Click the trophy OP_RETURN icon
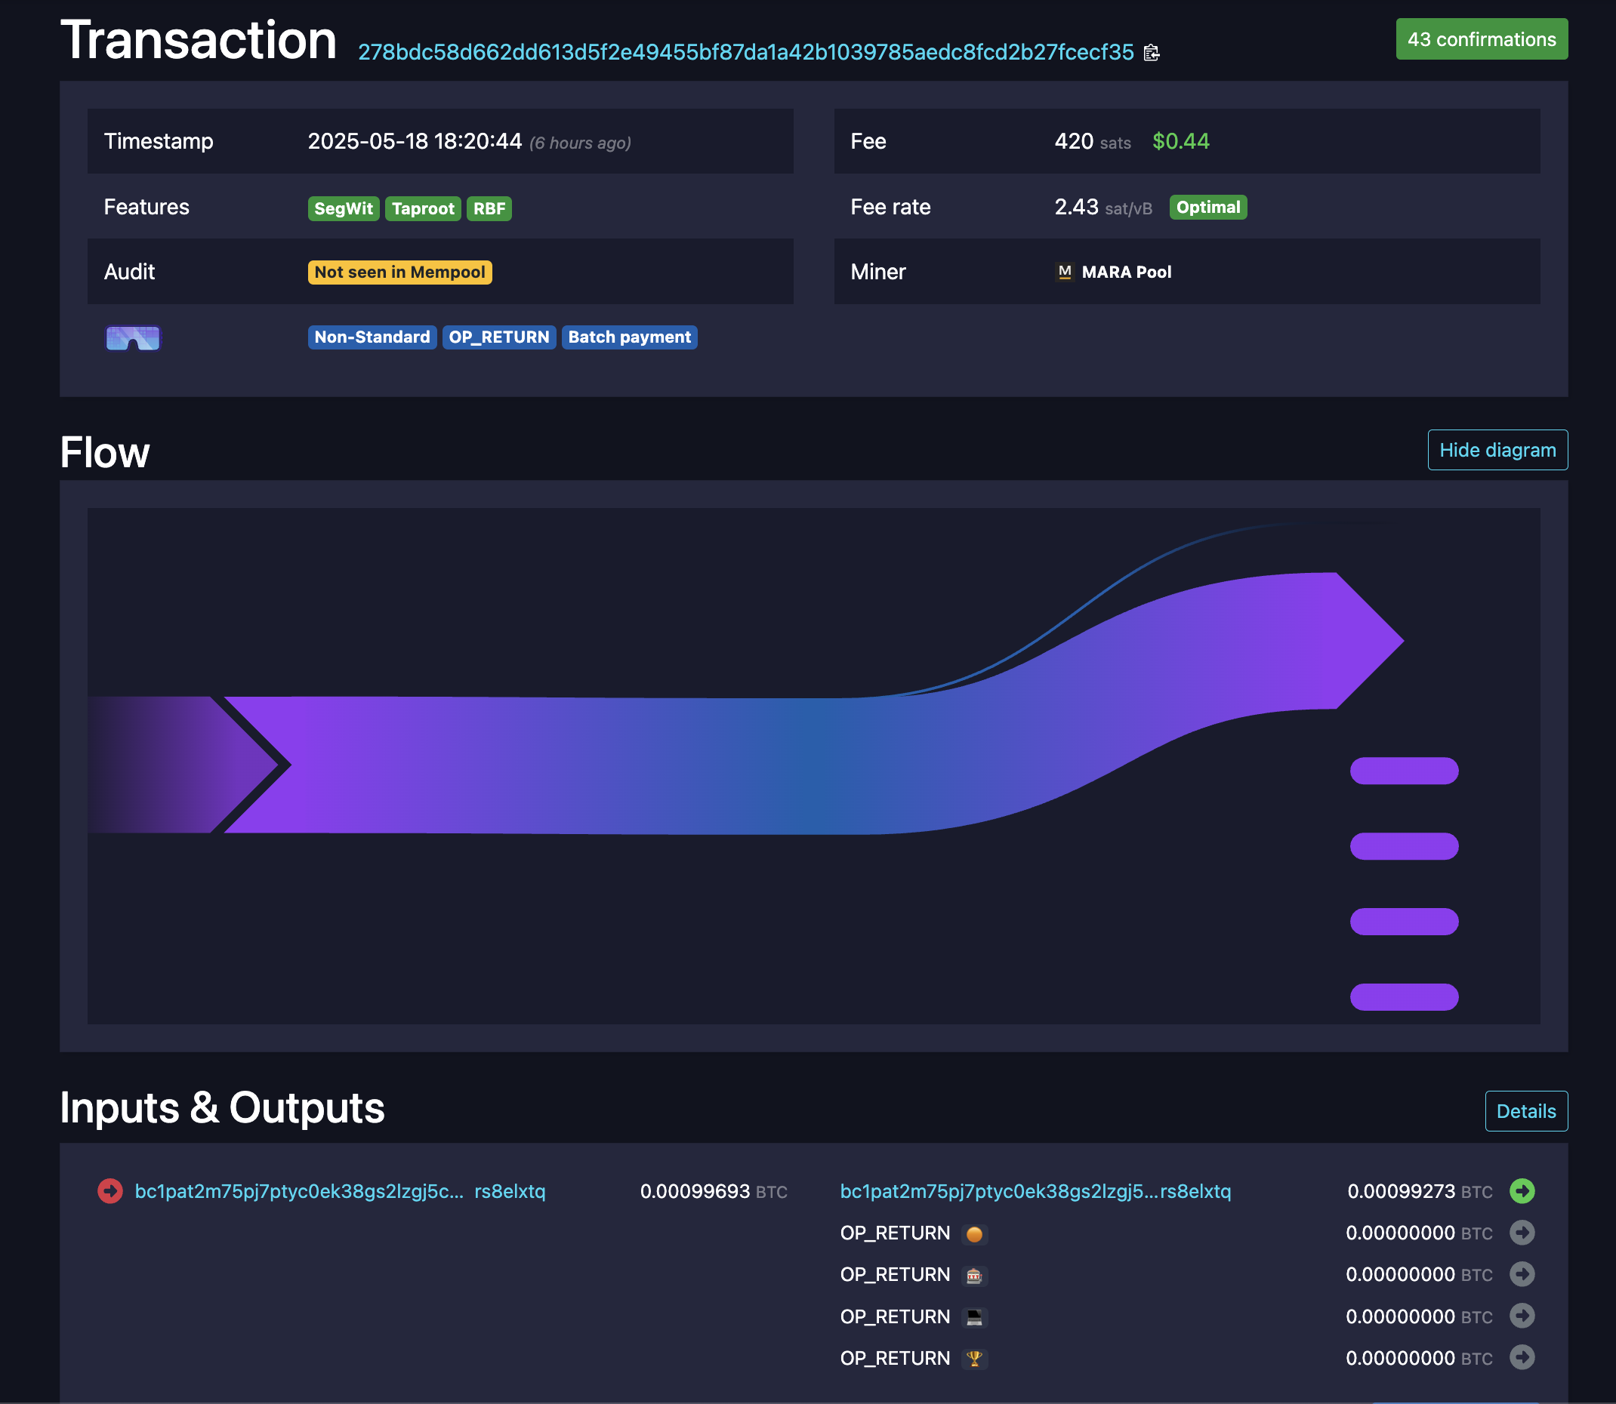This screenshot has width=1616, height=1404. click(974, 1359)
